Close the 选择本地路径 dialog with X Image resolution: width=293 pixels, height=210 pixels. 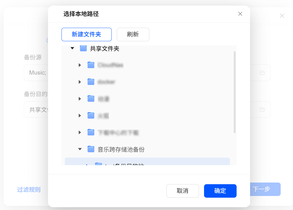click(x=240, y=14)
